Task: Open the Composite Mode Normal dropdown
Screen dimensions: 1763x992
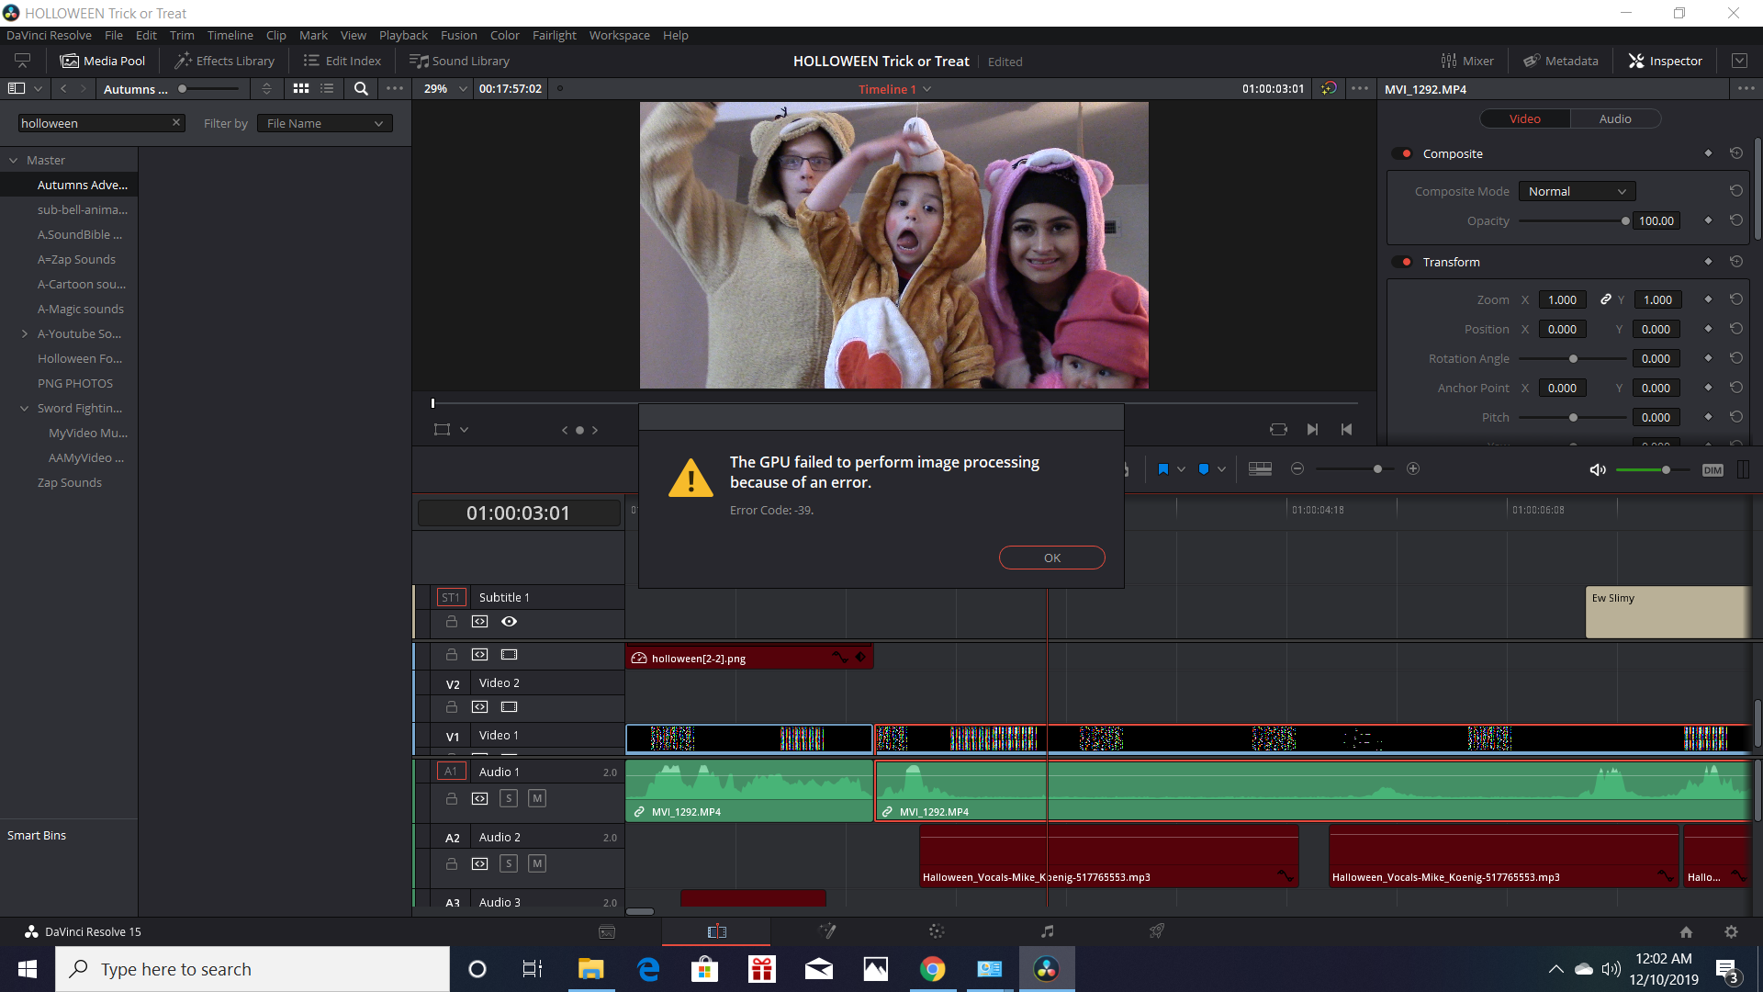Action: [x=1577, y=191]
